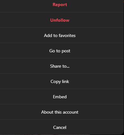This screenshot has height=135, width=124.
Task: Click the Unfollow text in red
Action: [x=60, y=20]
